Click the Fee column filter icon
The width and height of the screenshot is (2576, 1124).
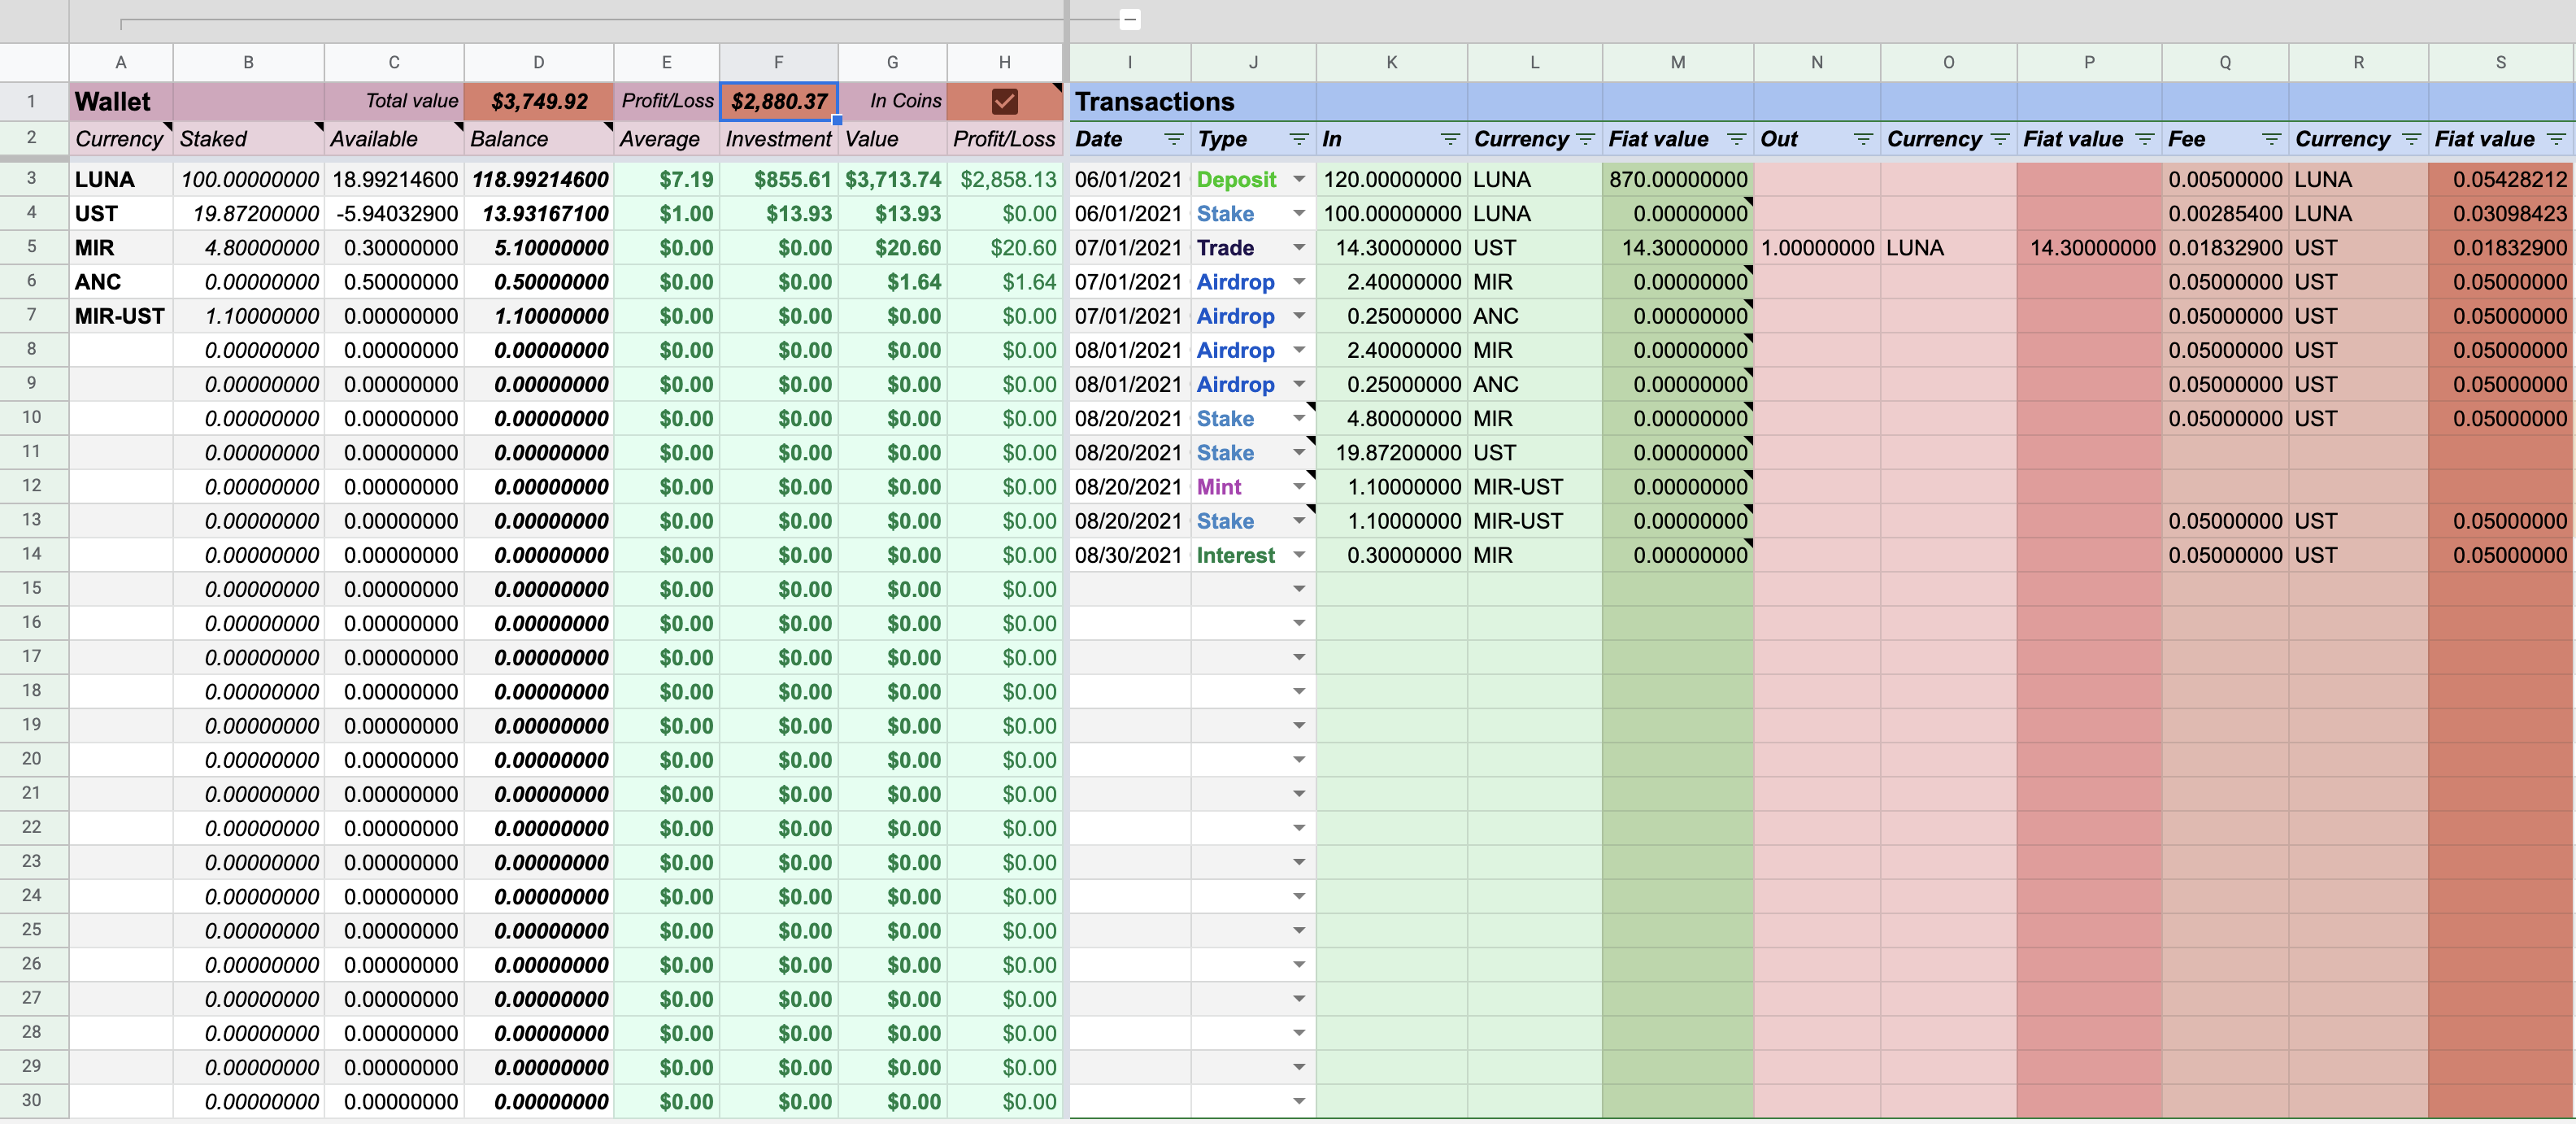click(2271, 139)
